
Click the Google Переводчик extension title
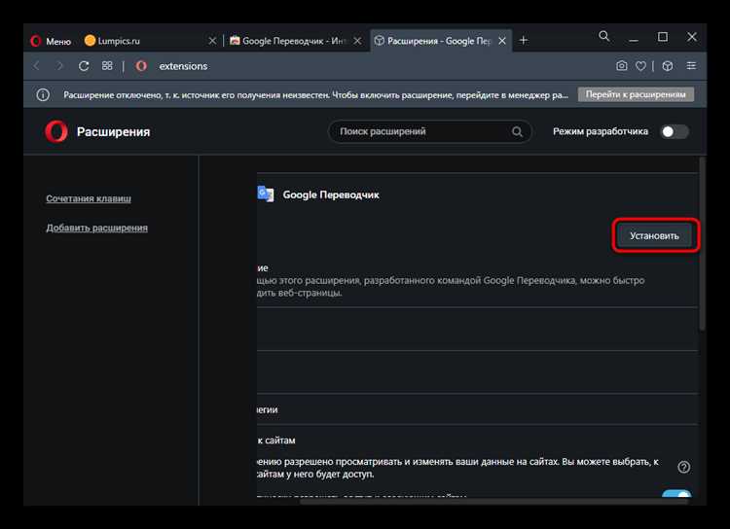[331, 194]
